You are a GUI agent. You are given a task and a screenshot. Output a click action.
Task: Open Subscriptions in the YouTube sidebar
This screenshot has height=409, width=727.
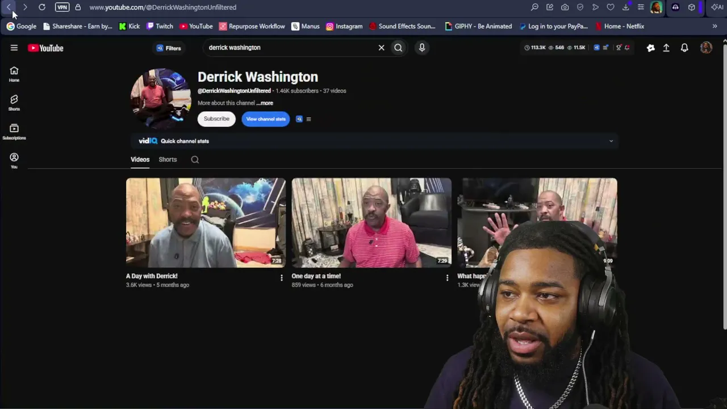click(14, 132)
